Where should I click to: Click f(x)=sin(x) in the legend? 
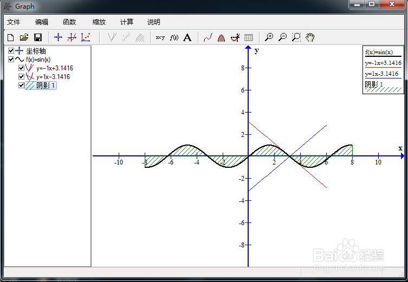[379, 53]
